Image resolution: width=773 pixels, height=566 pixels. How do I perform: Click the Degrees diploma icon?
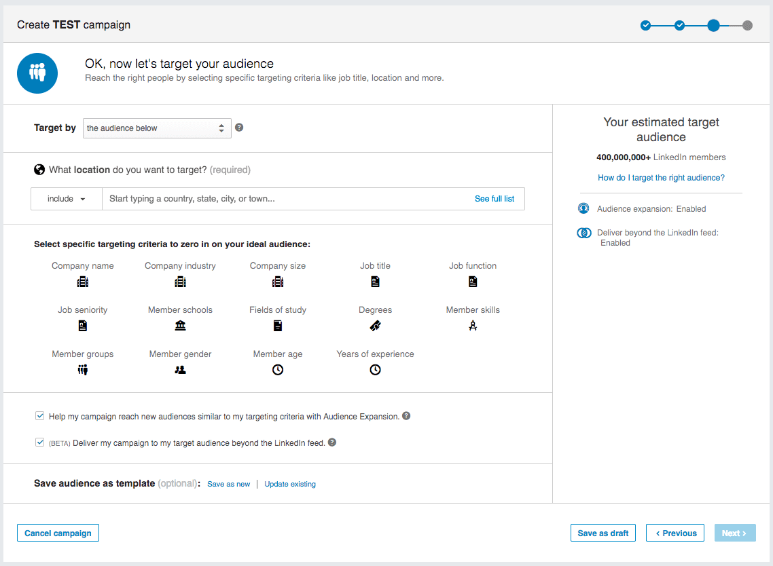coord(375,326)
